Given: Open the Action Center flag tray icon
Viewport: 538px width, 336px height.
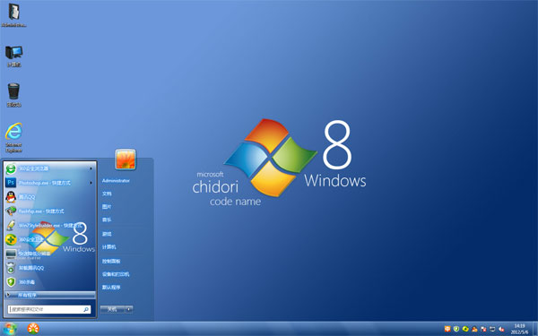Looking at the screenshot, I should (483, 329).
